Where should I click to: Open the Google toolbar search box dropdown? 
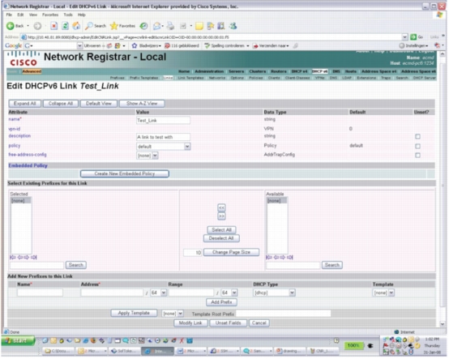tap(79, 46)
